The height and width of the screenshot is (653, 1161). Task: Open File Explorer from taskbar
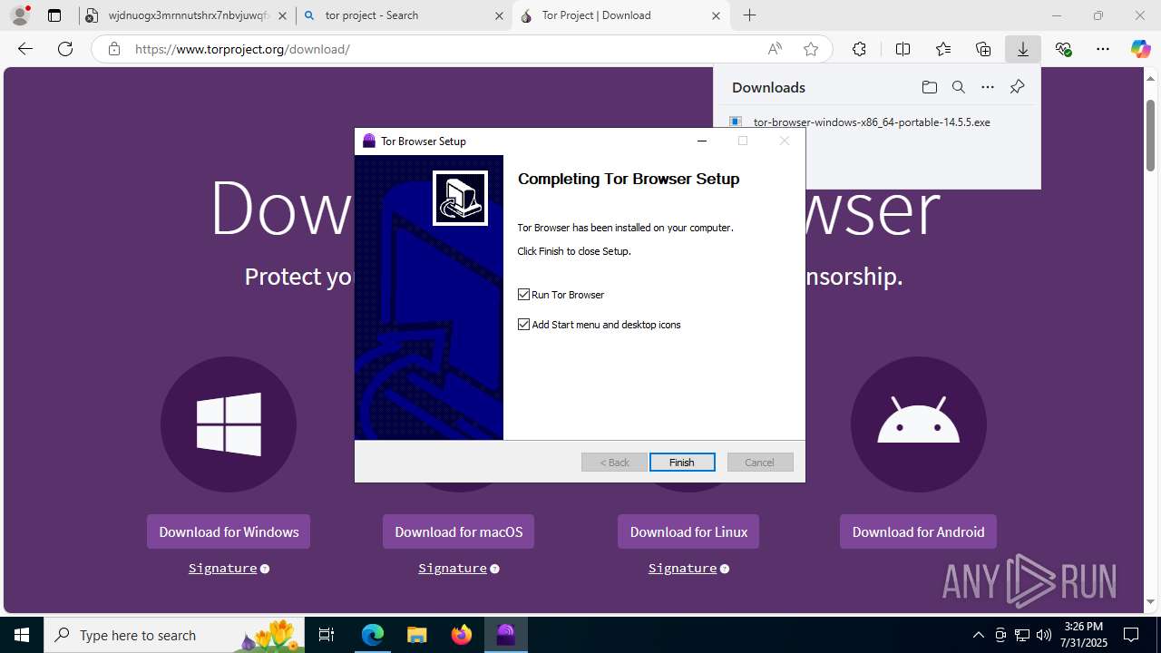[416, 635]
